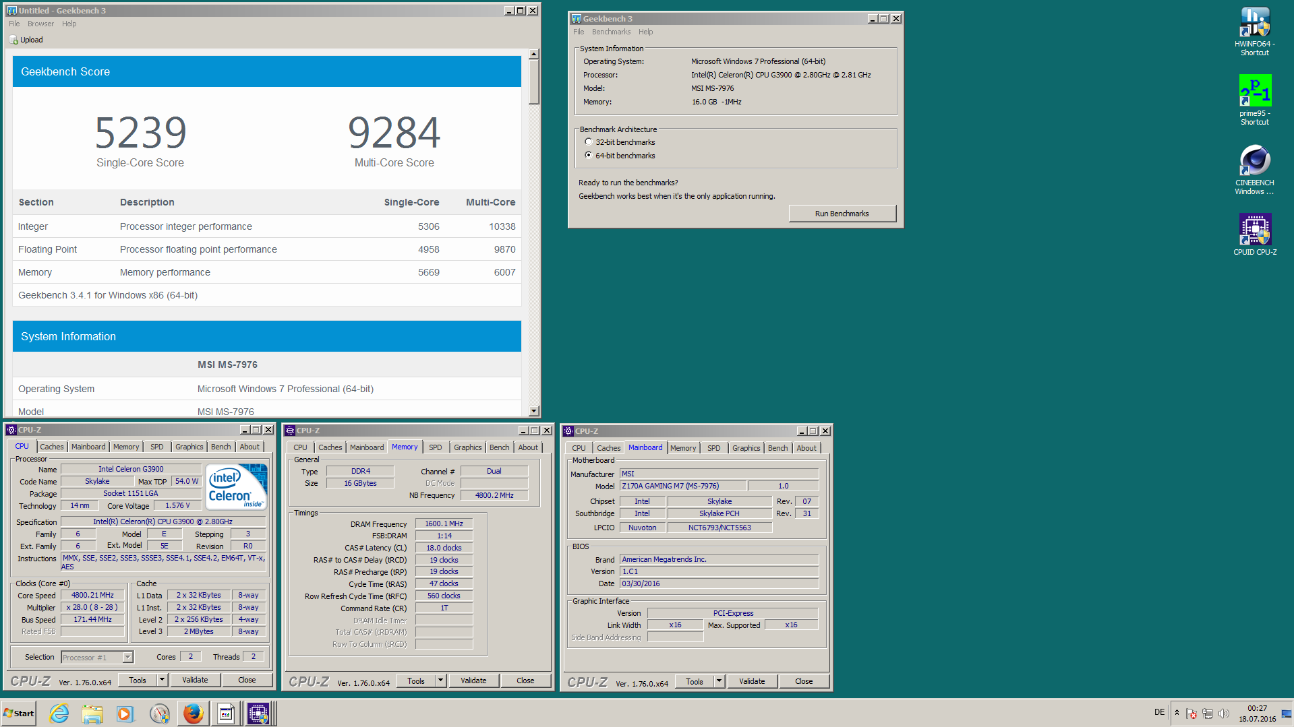The image size is (1294, 727).
Task: Open Windows Explorer folder icon on taskbar
Action: point(92,714)
